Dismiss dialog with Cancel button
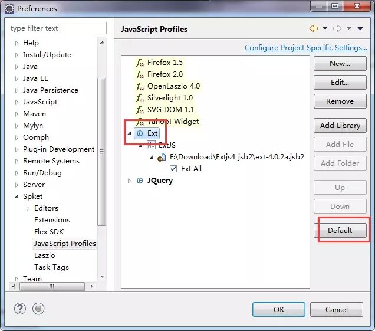 [x=337, y=309]
